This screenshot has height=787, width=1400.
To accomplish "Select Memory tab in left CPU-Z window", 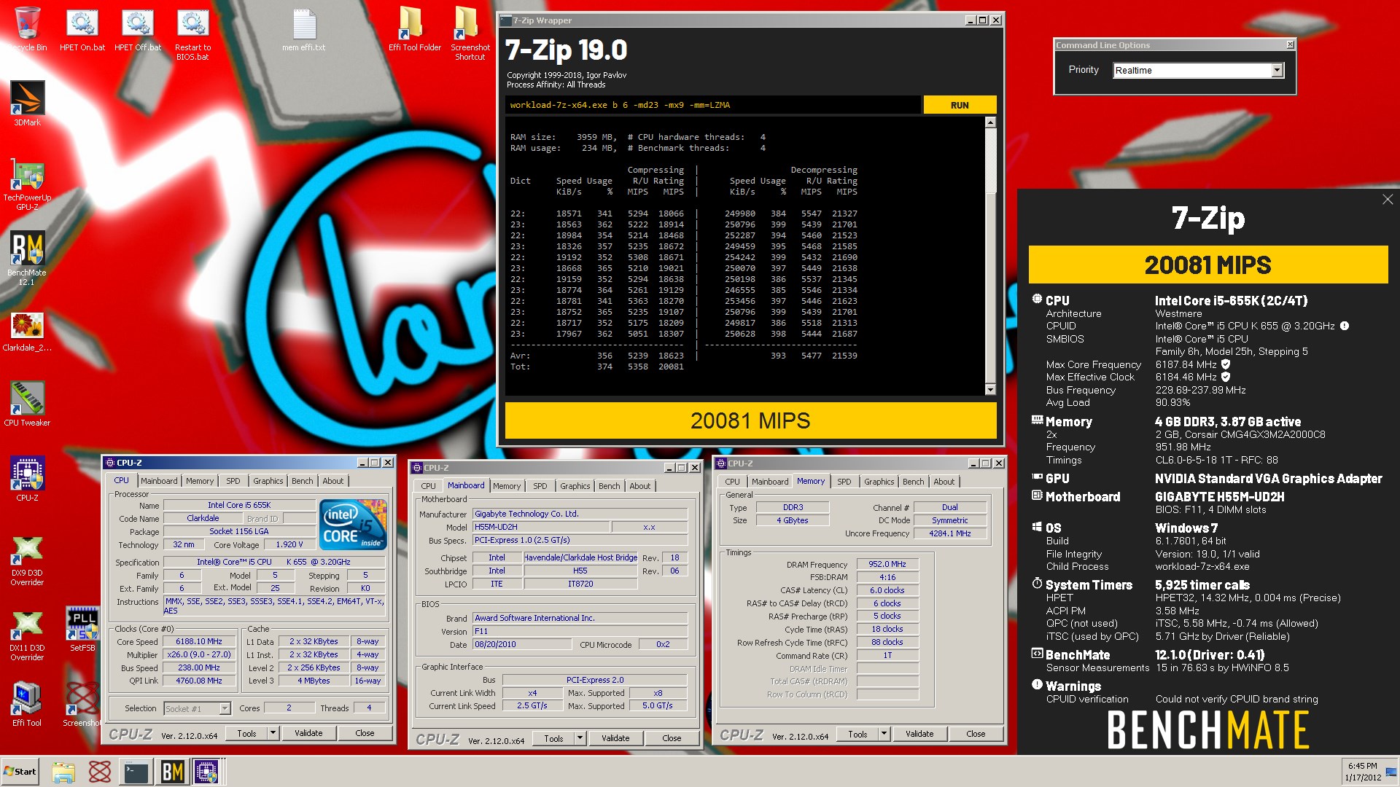I will point(200,481).
